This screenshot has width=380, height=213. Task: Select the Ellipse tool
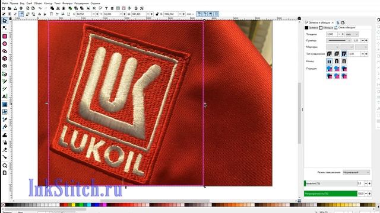point(5,44)
